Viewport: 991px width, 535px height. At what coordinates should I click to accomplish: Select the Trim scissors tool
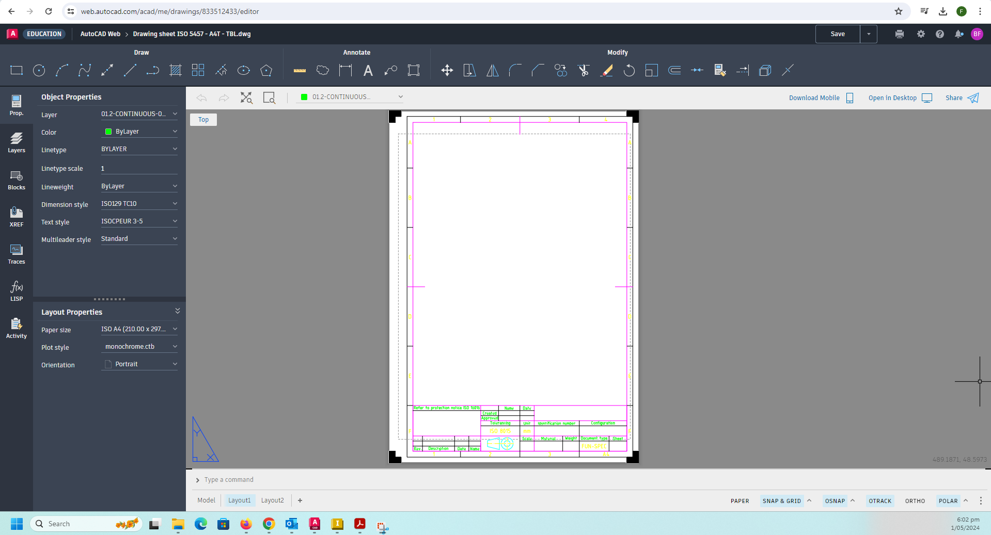(584, 71)
